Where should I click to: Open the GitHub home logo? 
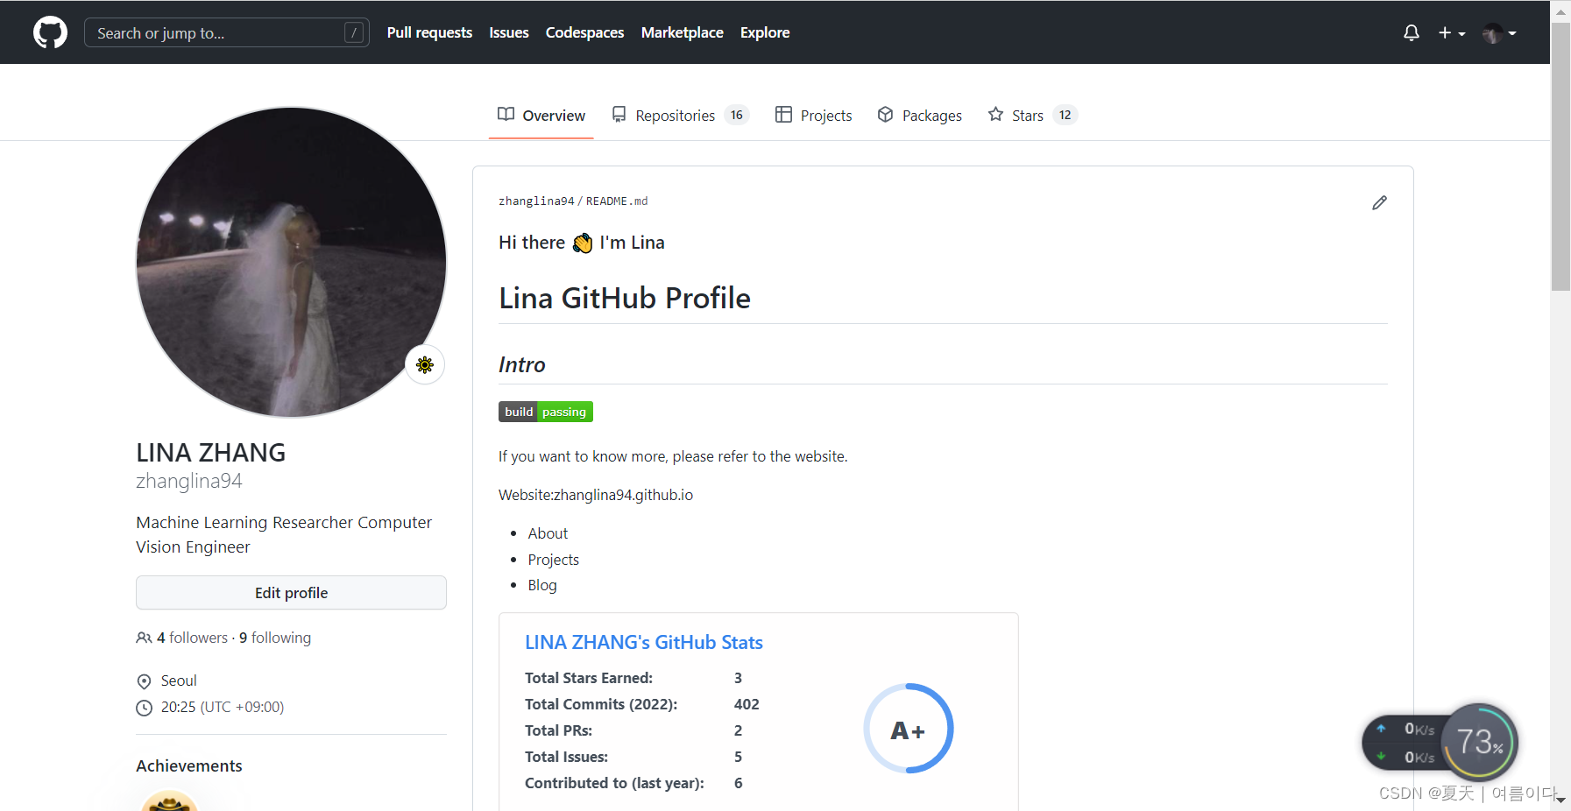pyautogui.click(x=50, y=32)
